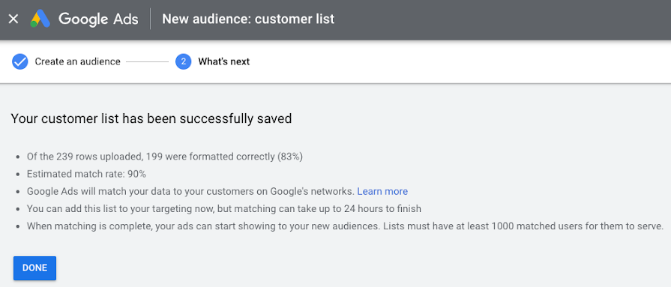Click the Google Ads will match your data text
671x287 pixels.
(190, 191)
